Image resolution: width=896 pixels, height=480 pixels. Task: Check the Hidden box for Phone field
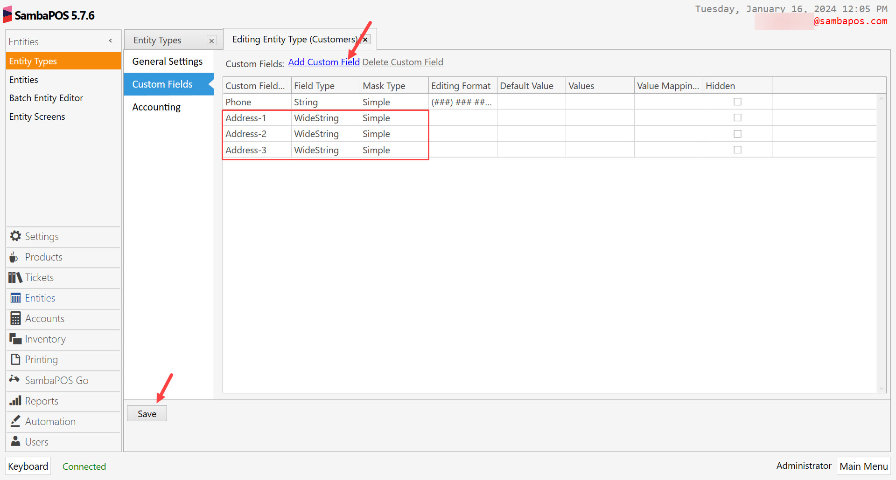point(737,101)
